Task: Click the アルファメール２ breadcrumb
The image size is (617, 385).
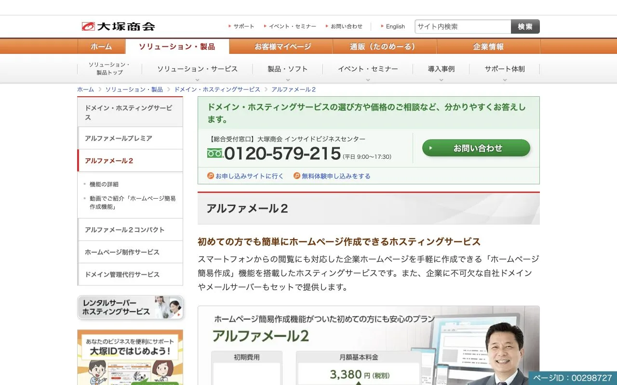Action: tap(294, 90)
